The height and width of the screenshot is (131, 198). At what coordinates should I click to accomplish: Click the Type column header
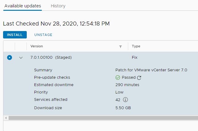click(x=136, y=46)
